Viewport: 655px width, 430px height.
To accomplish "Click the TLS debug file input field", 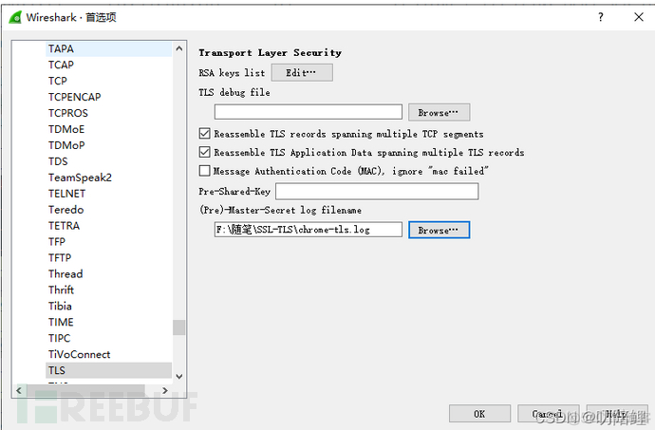I will tap(309, 112).
